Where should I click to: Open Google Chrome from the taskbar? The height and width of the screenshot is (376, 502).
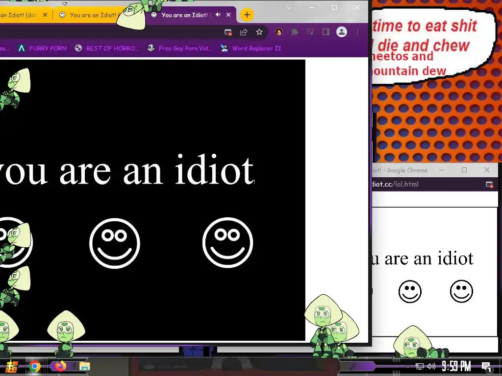[x=35, y=366]
